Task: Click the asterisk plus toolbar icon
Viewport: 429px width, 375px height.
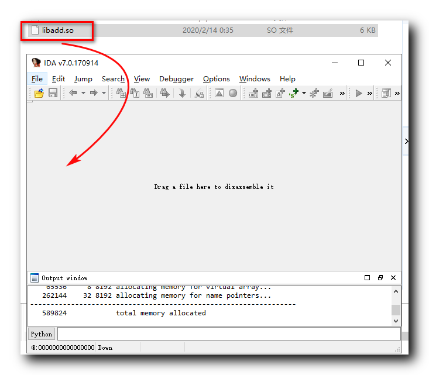Action: coord(314,93)
